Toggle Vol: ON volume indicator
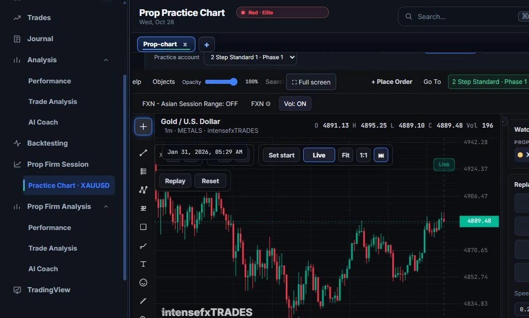The height and width of the screenshot is (318, 529). (295, 104)
